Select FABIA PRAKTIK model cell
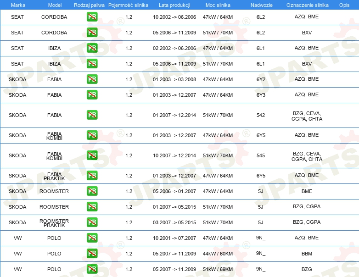The image size is (359, 277). pos(54,176)
